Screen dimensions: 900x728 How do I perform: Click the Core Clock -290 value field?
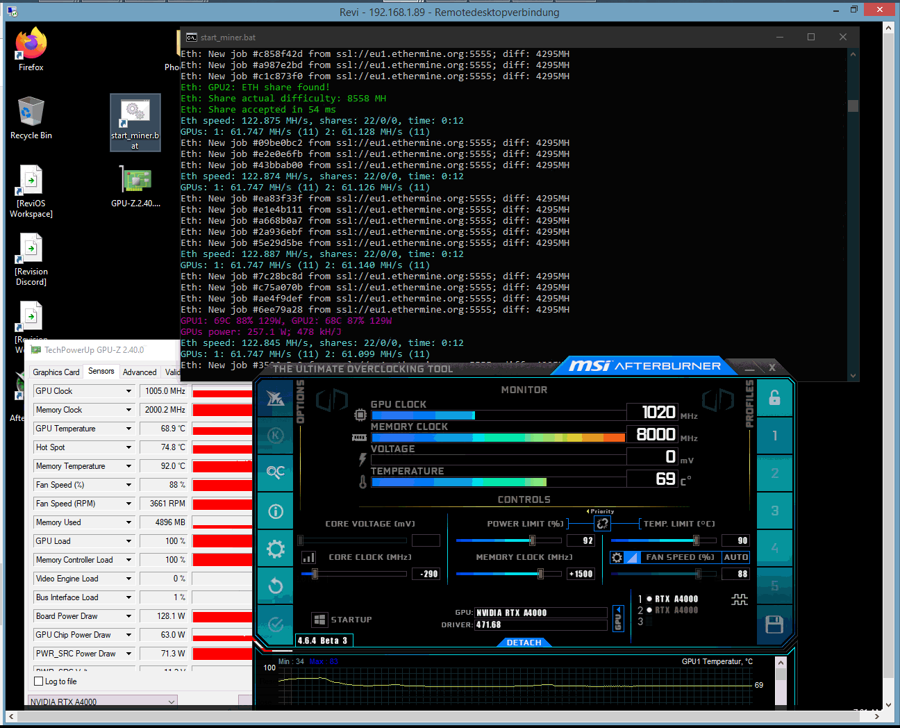426,574
